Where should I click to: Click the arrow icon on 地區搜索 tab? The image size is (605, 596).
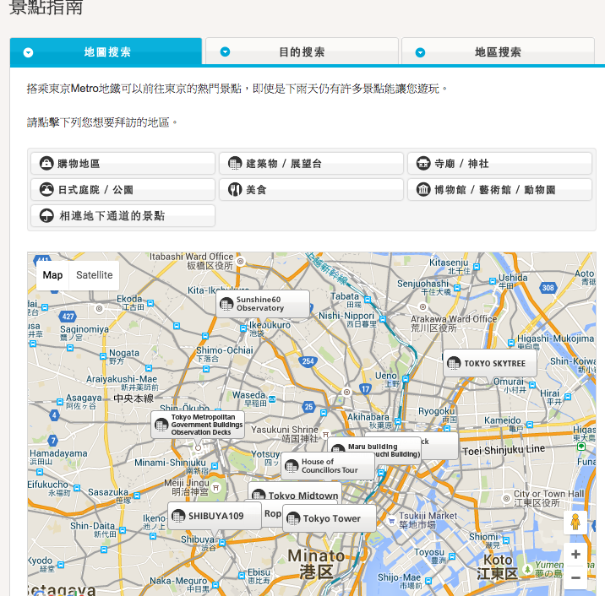420,52
